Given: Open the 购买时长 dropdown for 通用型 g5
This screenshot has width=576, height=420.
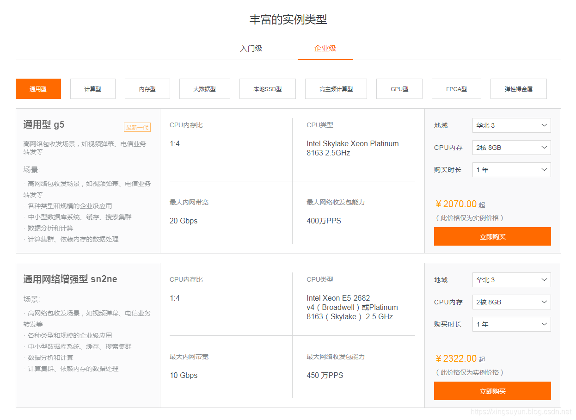Looking at the screenshot, I should (x=511, y=170).
